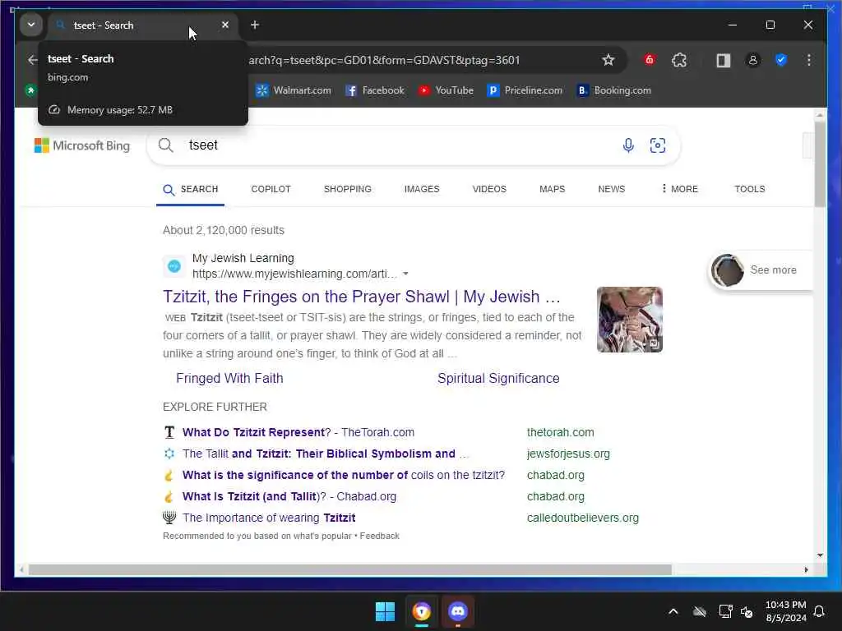842x631 pixels.
Task: Open What Is Tzitzit (and Tallit) link
Action: 289,497
